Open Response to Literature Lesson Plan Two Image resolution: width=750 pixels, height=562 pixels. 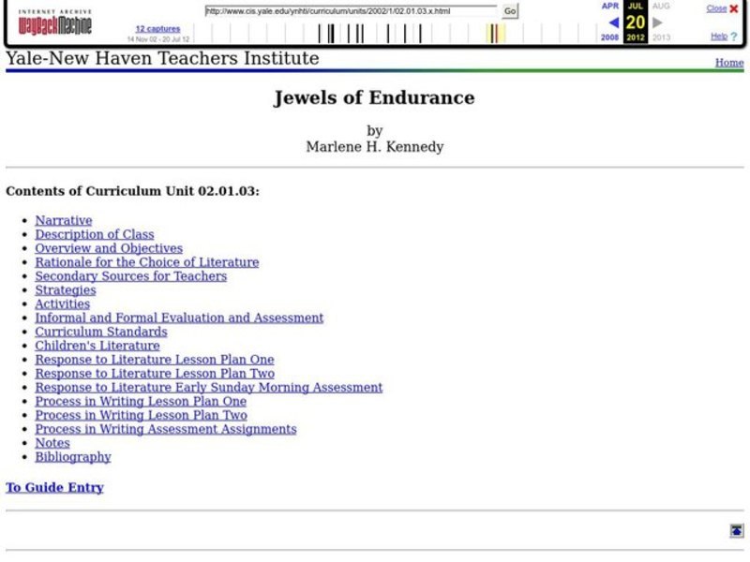click(x=155, y=373)
